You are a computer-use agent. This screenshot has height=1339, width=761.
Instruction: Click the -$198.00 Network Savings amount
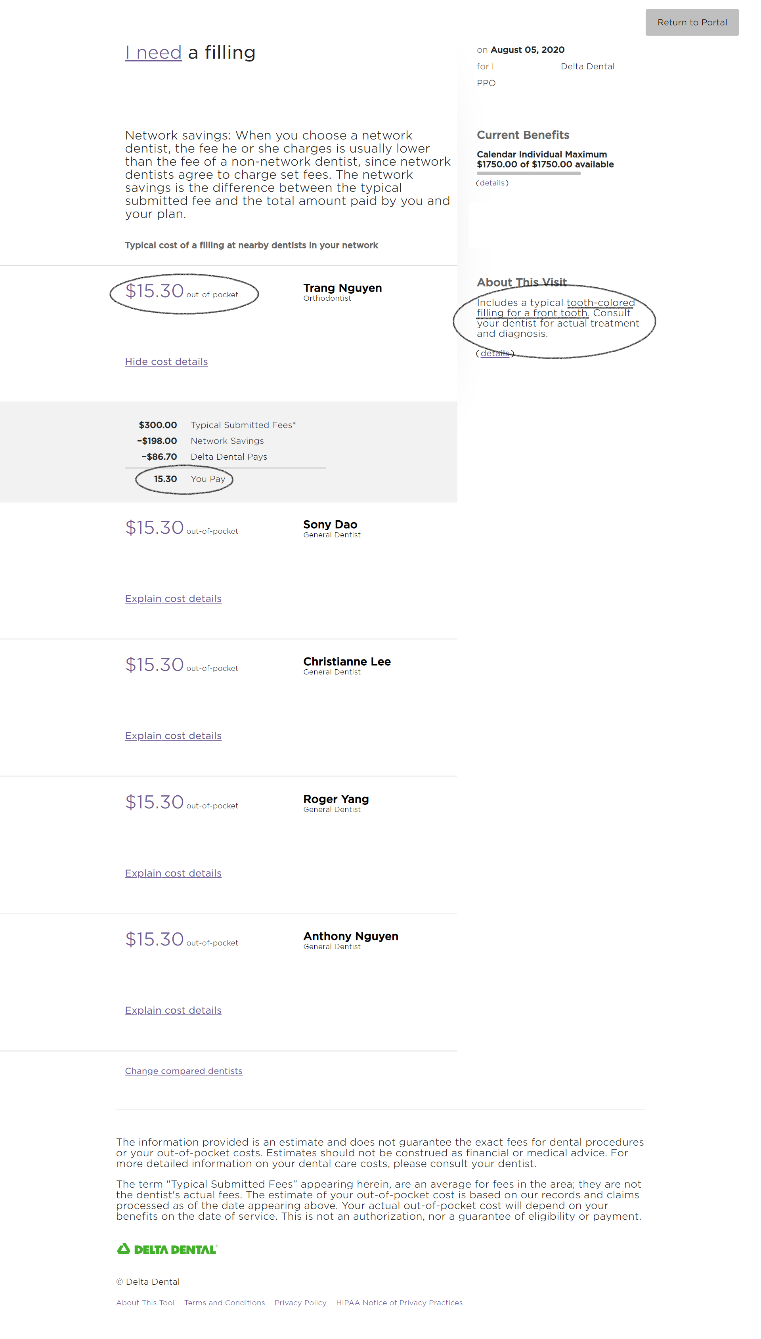click(157, 441)
